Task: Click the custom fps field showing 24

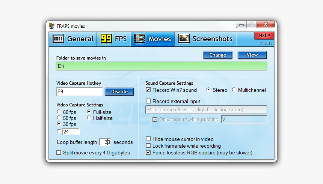Action: point(71,132)
